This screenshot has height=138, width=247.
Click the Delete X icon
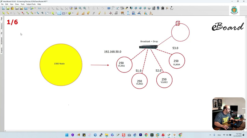tap(66, 8)
